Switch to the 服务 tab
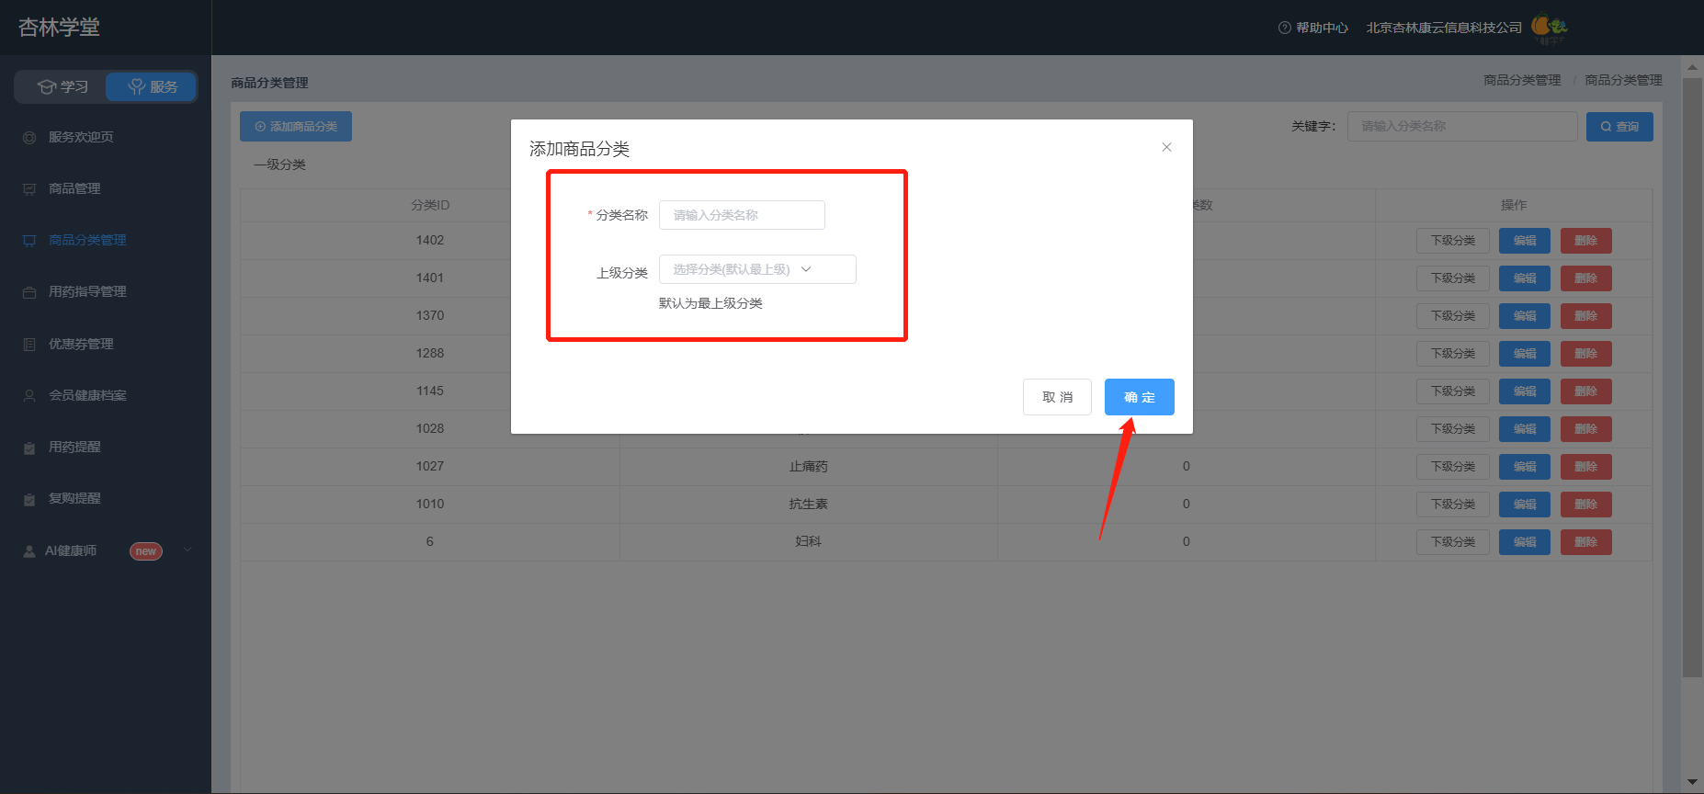 (x=152, y=86)
